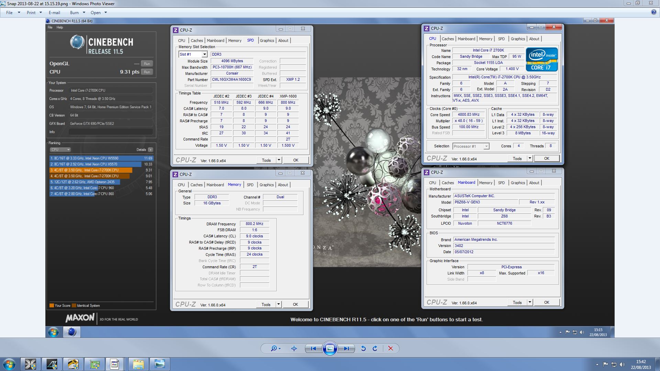The height and width of the screenshot is (371, 660).
Task: Click the network tray icon
Action: tap(614, 364)
